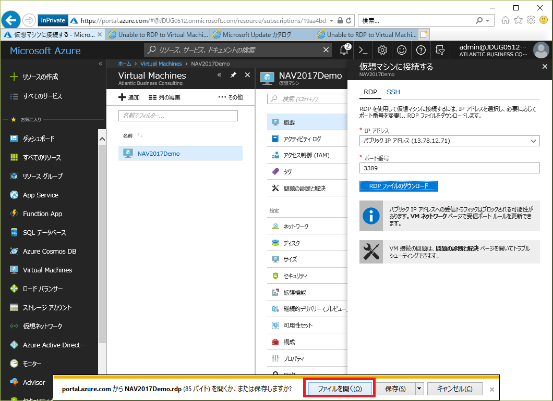Click the 名前でフィルター filter box
The image size is (553, 401).
click(x=178, y=116)
